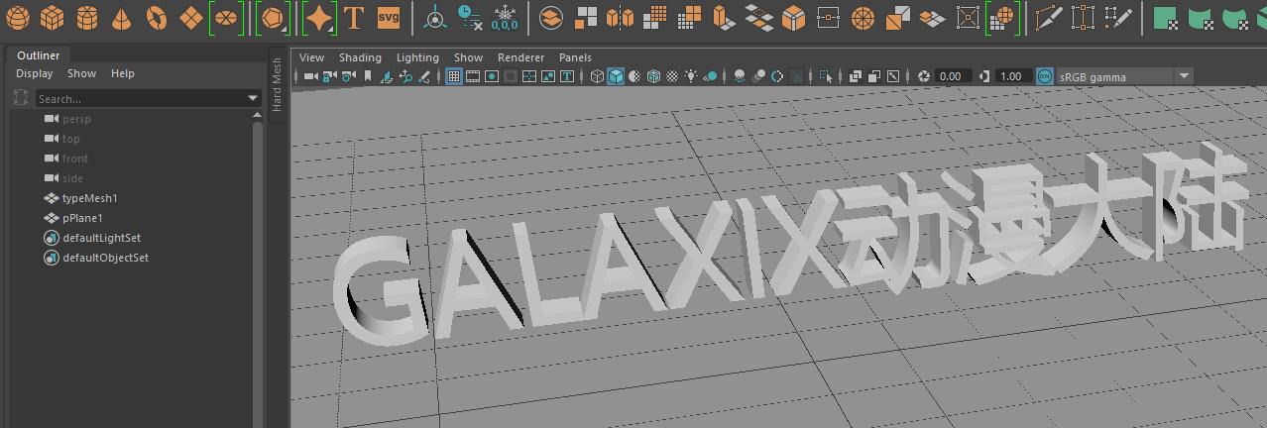Open the Outliner Display menu

pyautogui.click(x=34, y=73)
